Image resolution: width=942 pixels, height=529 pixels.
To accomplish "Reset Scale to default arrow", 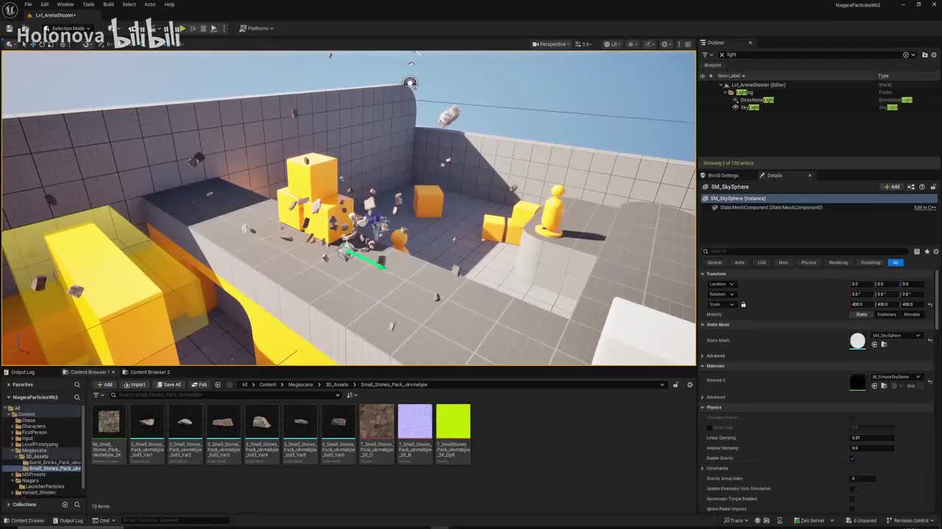I will point(929,304).
